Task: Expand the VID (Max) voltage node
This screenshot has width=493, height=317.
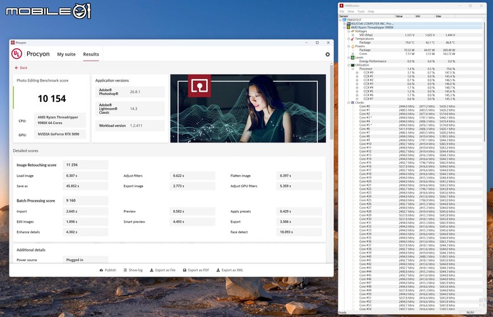Action: click(x=353, y=35)
